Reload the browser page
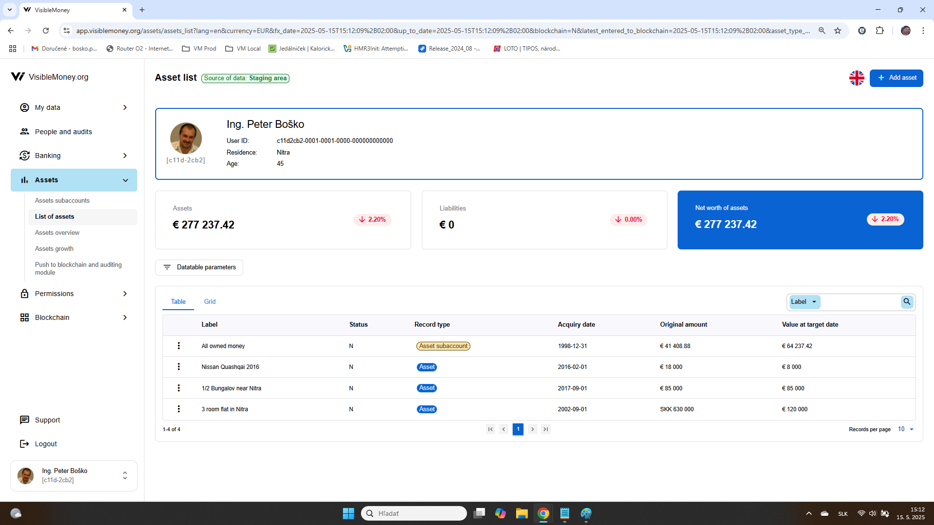The width and height of the screenshot is (934, 525). point(46,31)
